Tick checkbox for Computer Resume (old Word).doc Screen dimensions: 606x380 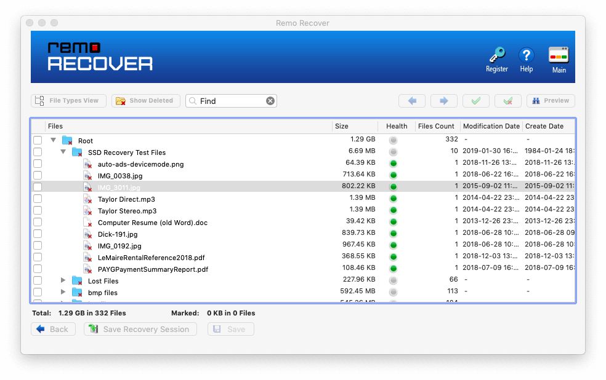pyautogui.click(x=38, y=222)
